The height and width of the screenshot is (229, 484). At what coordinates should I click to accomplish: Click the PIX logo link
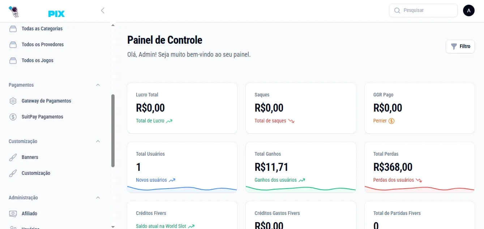coord(56,14)
